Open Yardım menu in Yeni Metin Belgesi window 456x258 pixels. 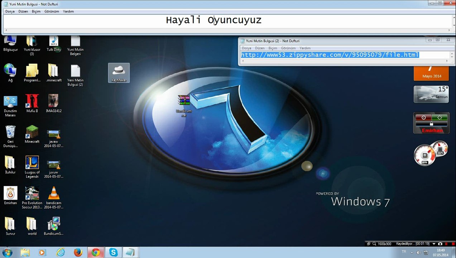click(68, 11)
